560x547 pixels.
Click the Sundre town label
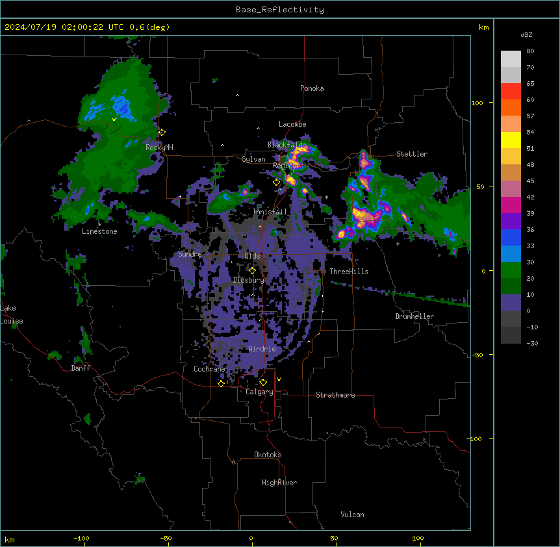click(x=190, y=254)
